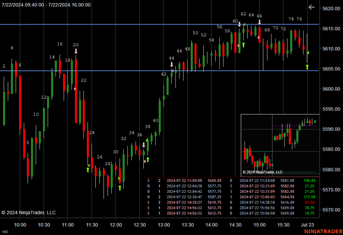Click the pink down arrow below bar 44
This screenshot has height=235, width=343.
point(172,64)
